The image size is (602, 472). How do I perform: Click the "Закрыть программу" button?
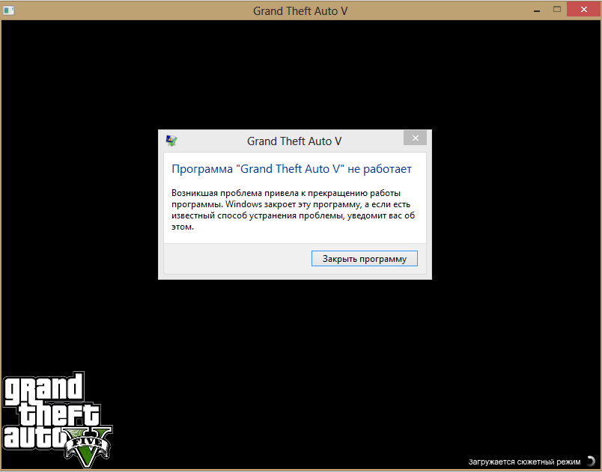click(x=365, y=258)
